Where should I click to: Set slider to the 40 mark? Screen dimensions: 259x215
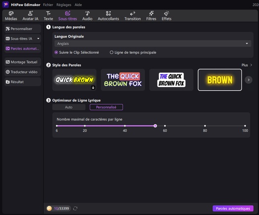(125, 126)
